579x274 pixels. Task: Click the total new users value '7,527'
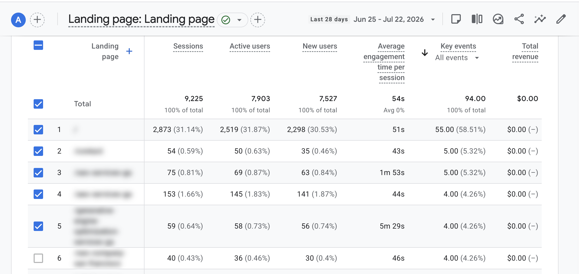pyautogui.click(x=328, y=99)
